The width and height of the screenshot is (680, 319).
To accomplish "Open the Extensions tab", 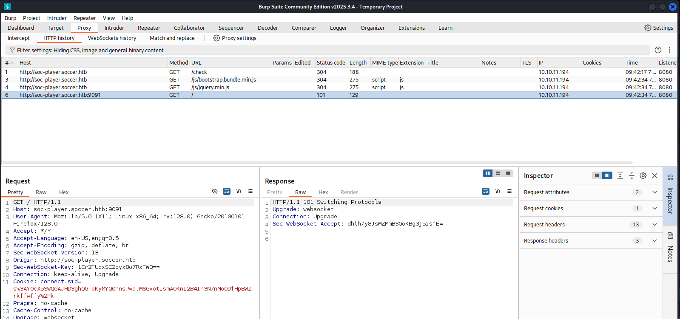I will pos(412,28).
